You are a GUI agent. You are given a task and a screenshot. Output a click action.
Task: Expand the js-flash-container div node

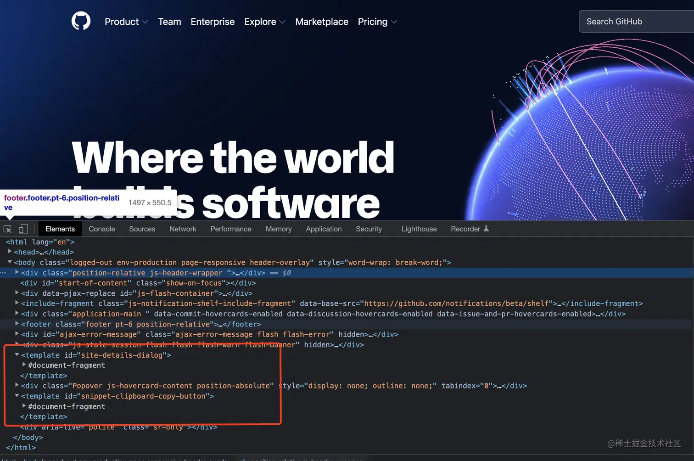click(x=17, y=293)
